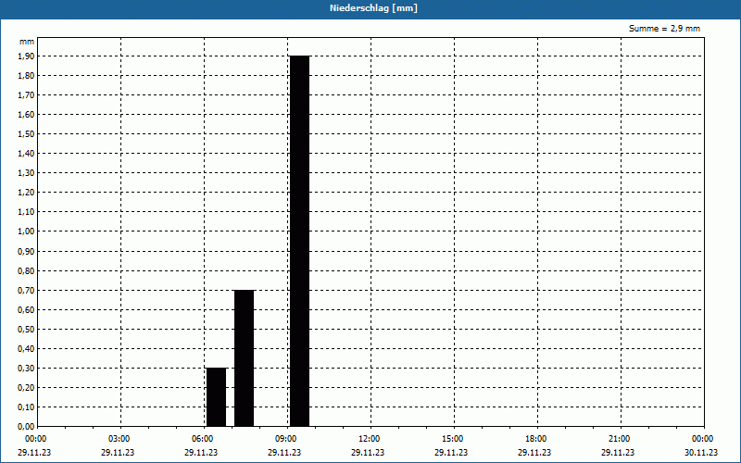Click the '18:00' time axis label
741x463 pixels.
click(x=536, y=439)
